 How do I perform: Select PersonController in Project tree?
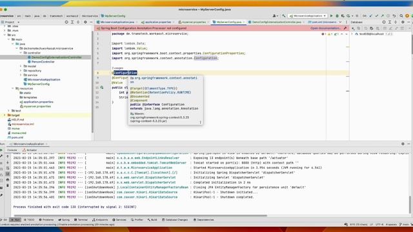pos(41,62)
